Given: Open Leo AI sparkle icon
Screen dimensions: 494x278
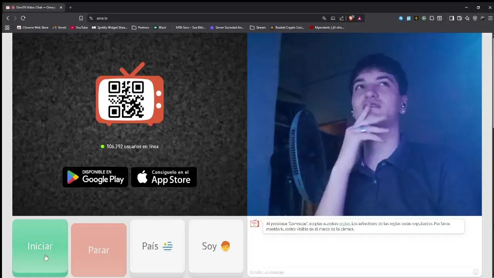Looking at the screenshot, I should [x=467, y=18].
